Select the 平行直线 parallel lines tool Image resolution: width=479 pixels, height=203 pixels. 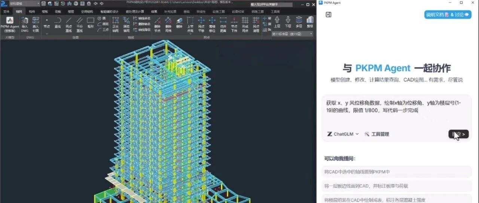point(79,24)
